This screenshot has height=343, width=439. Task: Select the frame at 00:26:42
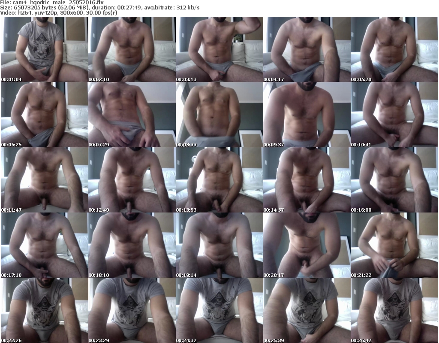coord(394,310)
